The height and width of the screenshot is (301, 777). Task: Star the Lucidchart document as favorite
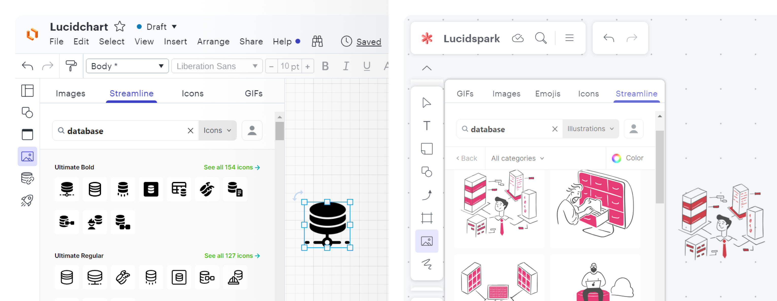(x=120, y=27)
